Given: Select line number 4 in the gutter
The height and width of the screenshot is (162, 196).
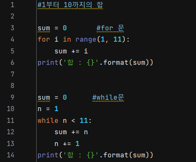Looking at the screenshot, I should tap(13, 39).
